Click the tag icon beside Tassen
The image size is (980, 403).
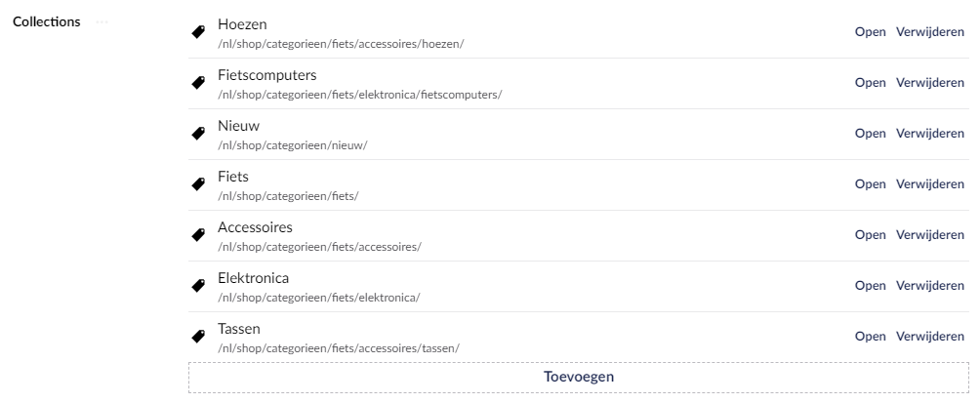coord(198,337)
